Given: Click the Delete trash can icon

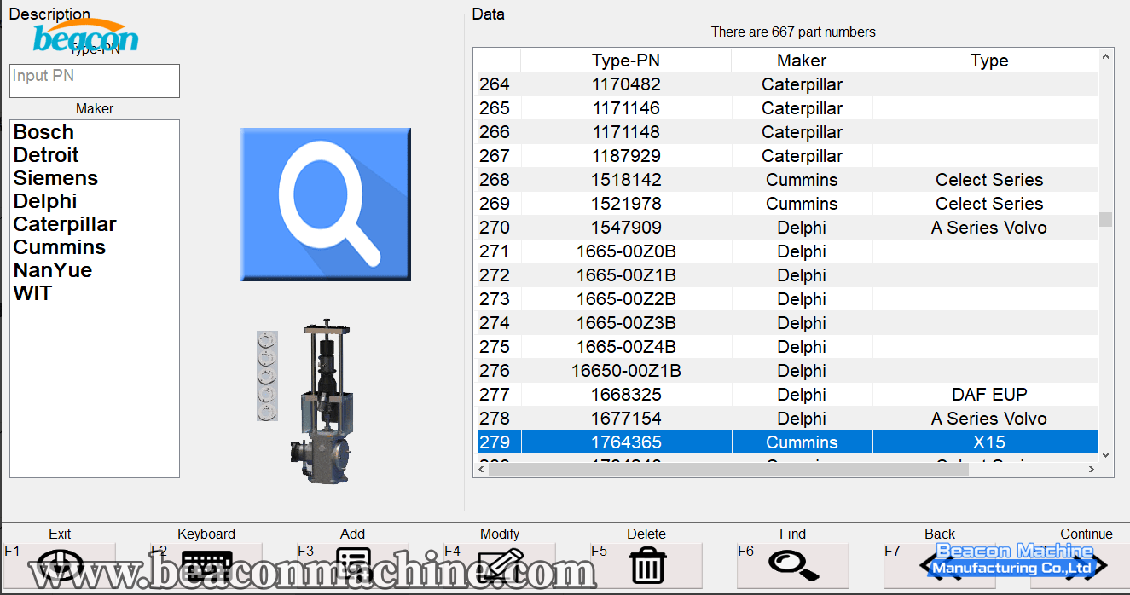Looking at the screenshot, I should point(647,565).
